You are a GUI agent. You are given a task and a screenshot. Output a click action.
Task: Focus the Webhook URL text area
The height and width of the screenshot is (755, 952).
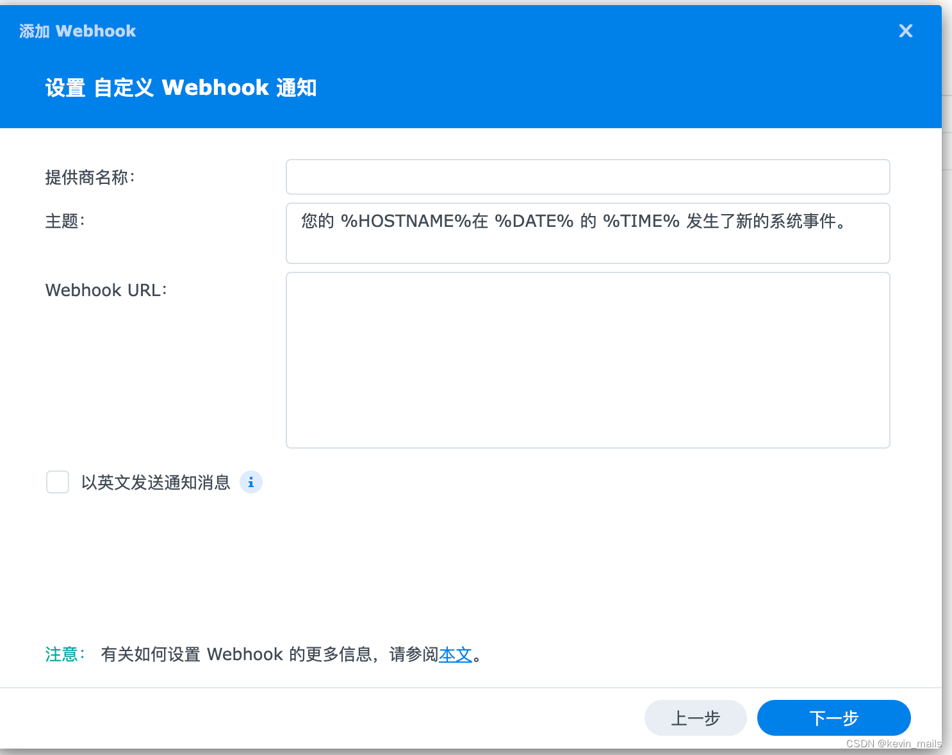click(x=587, y=360)
